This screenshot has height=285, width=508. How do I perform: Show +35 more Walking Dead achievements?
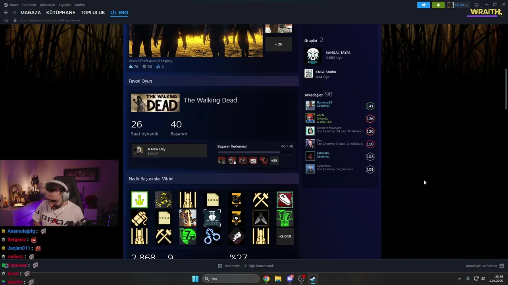[x=274, y=160]
